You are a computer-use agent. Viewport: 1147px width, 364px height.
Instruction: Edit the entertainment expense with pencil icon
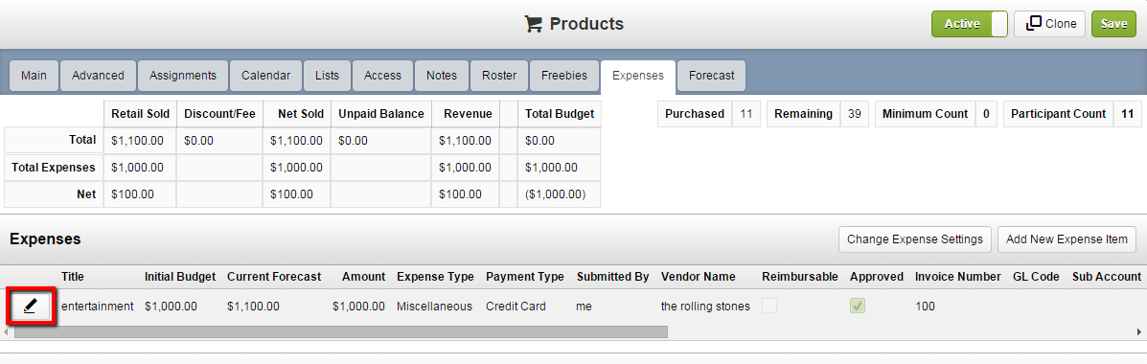click(31, 307)
